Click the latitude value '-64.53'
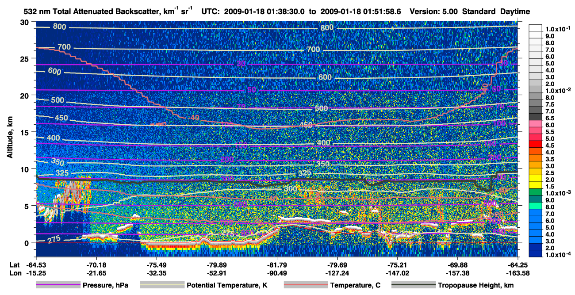The width and height of the screenshot is (575, 295). 36,264
